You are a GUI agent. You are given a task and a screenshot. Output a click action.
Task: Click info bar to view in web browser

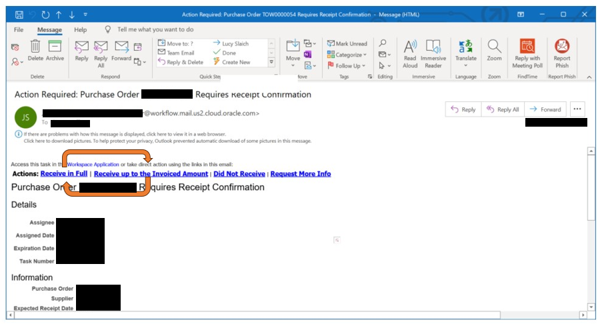pos(125,134)
